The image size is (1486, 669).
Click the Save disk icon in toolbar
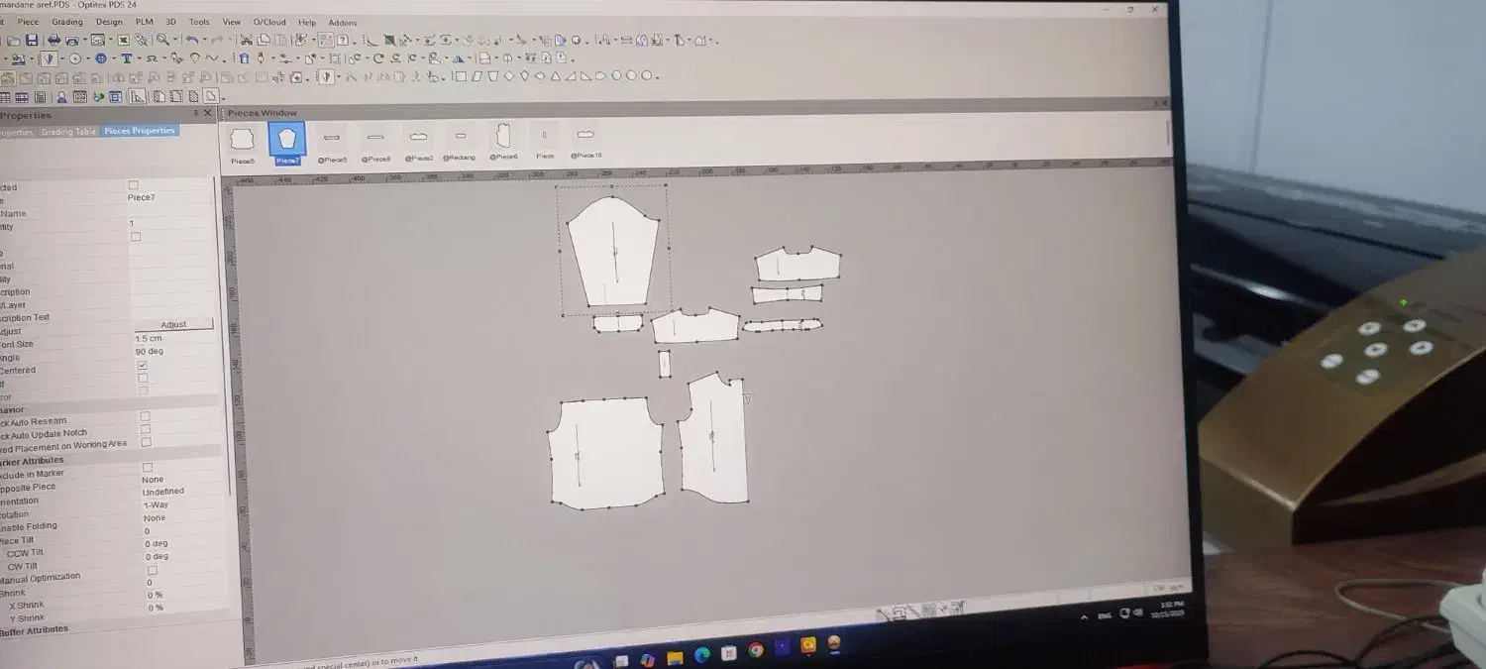tap(32, 41)
